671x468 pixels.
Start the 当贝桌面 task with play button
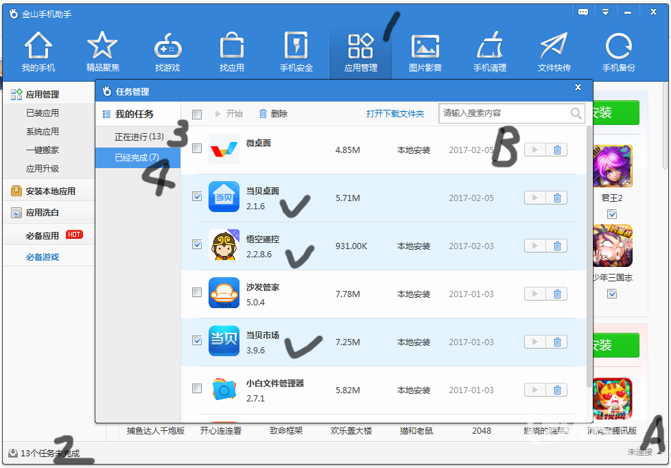tap(535, 198)
